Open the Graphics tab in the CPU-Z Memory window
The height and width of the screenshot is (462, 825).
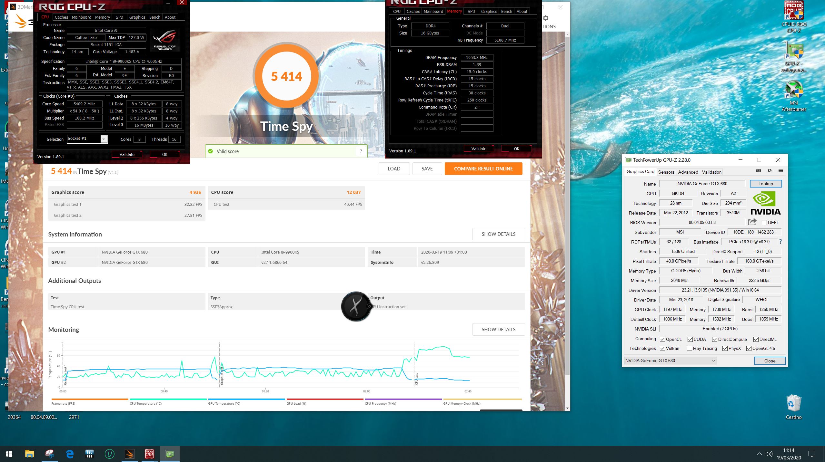489,11
